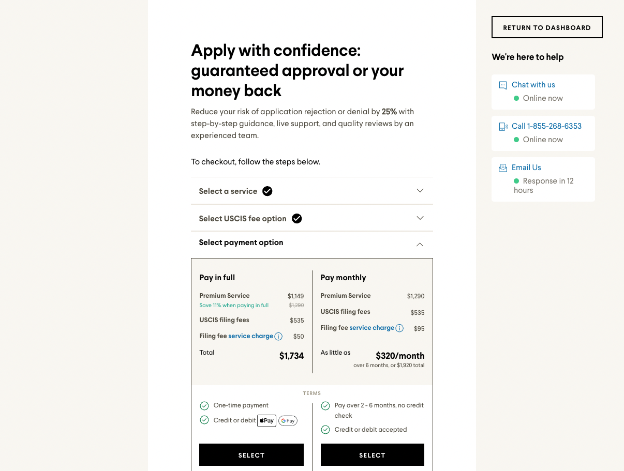The width and height of the screenshot is (624, 471).
Task: Return to Dashboard
Action: pyautogui.click(x=547, y=27)
